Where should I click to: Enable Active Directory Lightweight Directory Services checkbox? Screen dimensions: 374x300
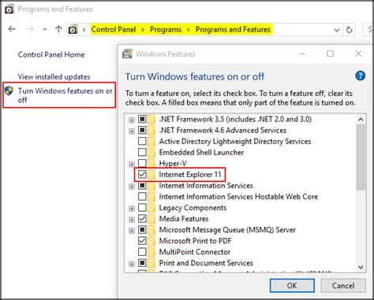(142, 141)
